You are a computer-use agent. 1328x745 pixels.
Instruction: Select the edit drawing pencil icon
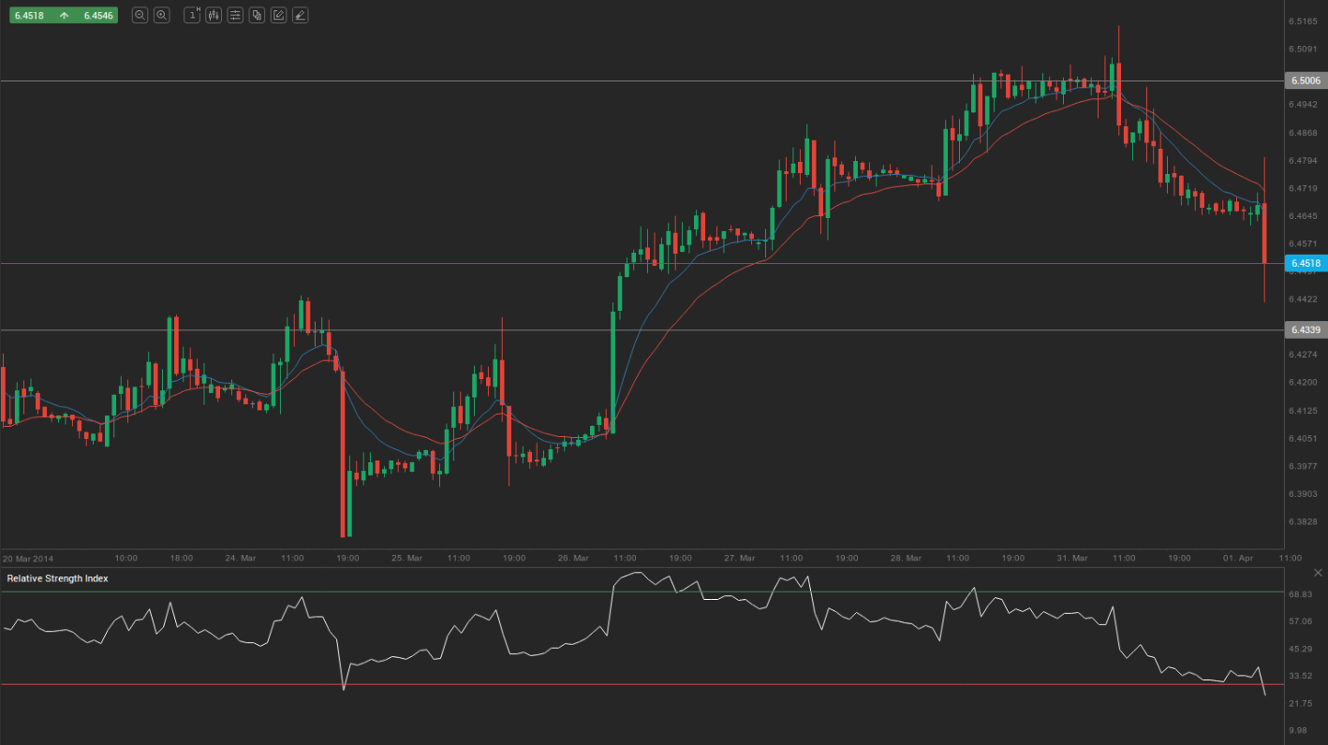tap(278, 15)
